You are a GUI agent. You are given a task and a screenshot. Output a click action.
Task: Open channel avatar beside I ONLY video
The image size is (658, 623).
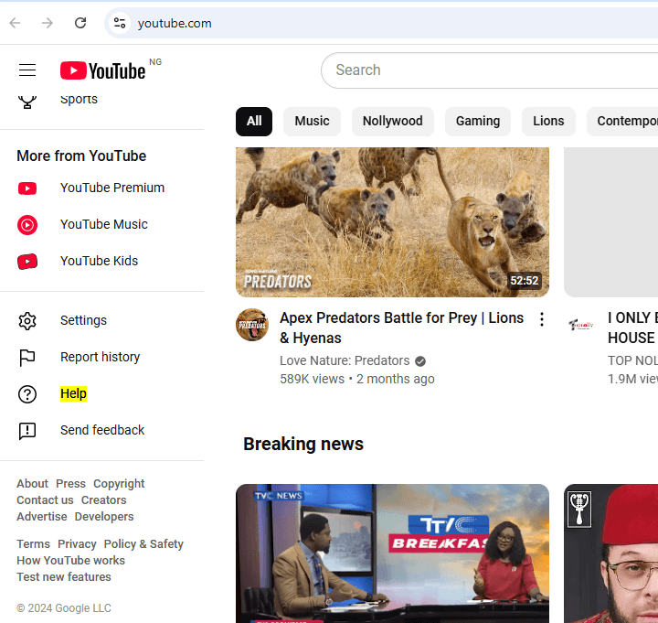click(x=581, y=325)
